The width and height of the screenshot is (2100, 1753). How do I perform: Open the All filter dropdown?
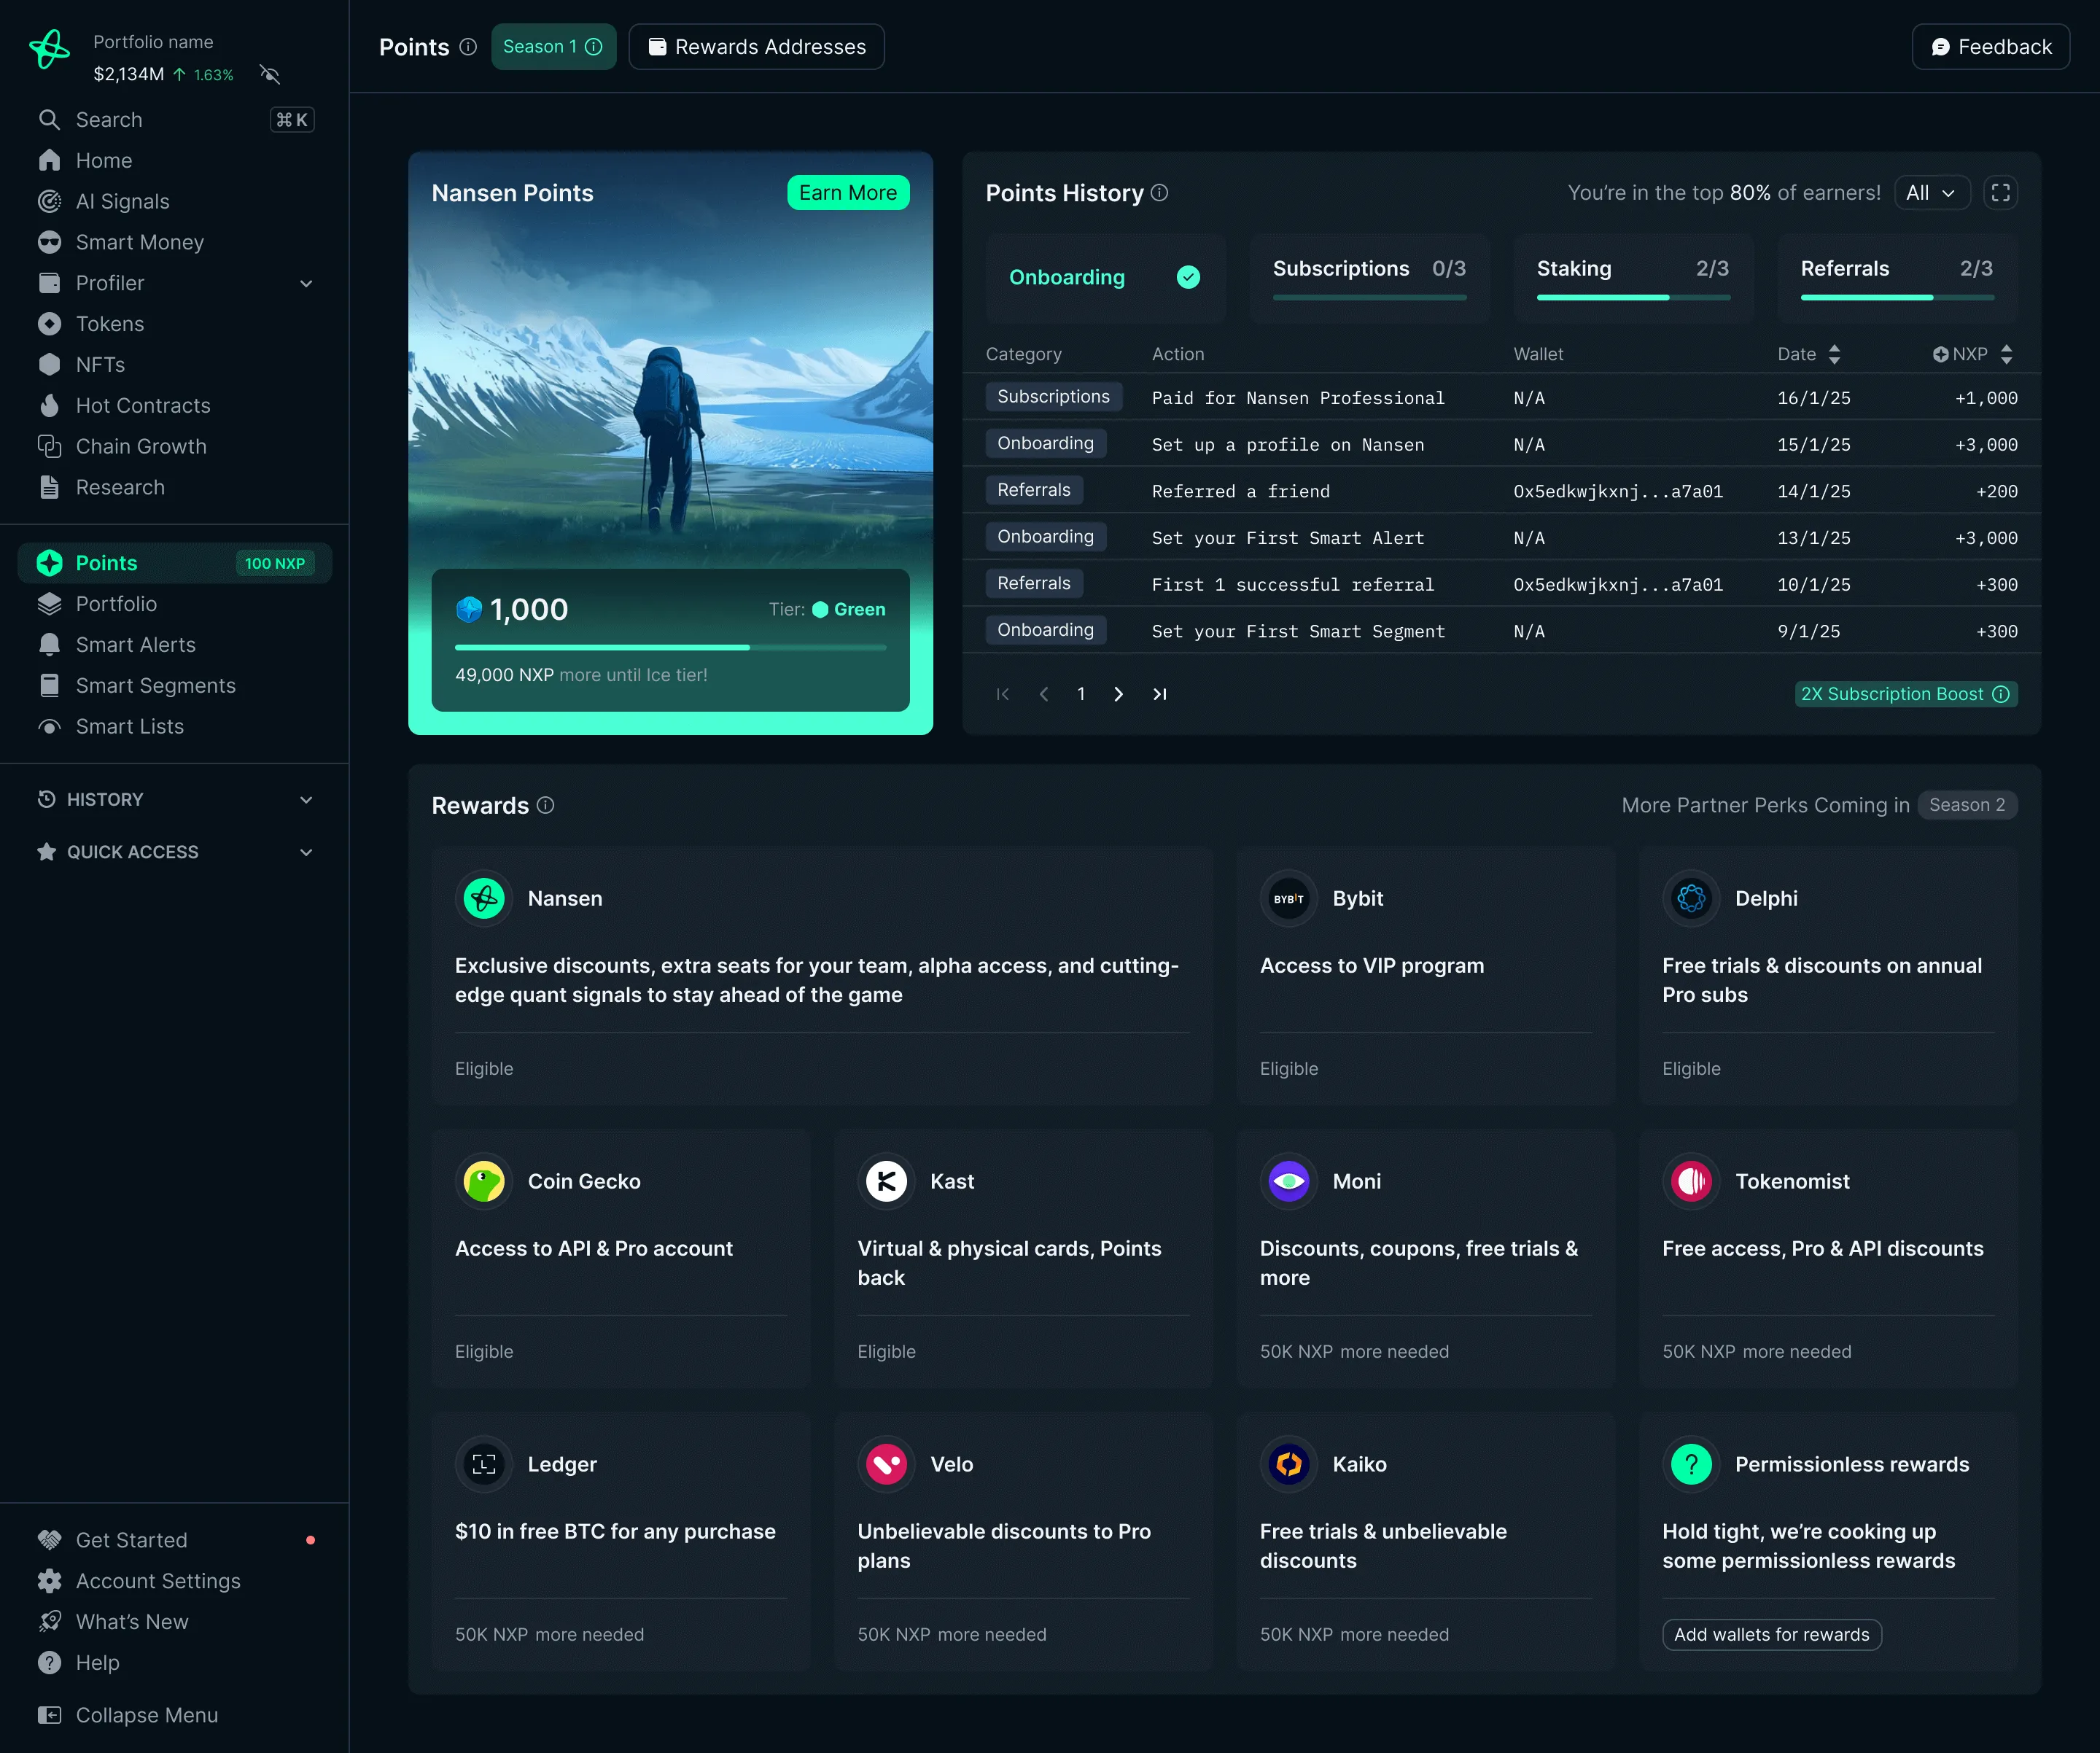[1931, 193]
